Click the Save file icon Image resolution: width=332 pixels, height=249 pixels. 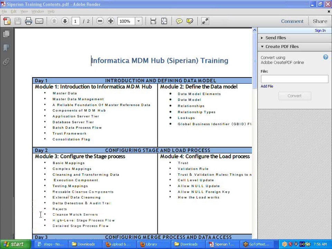(x=18, y=21)
